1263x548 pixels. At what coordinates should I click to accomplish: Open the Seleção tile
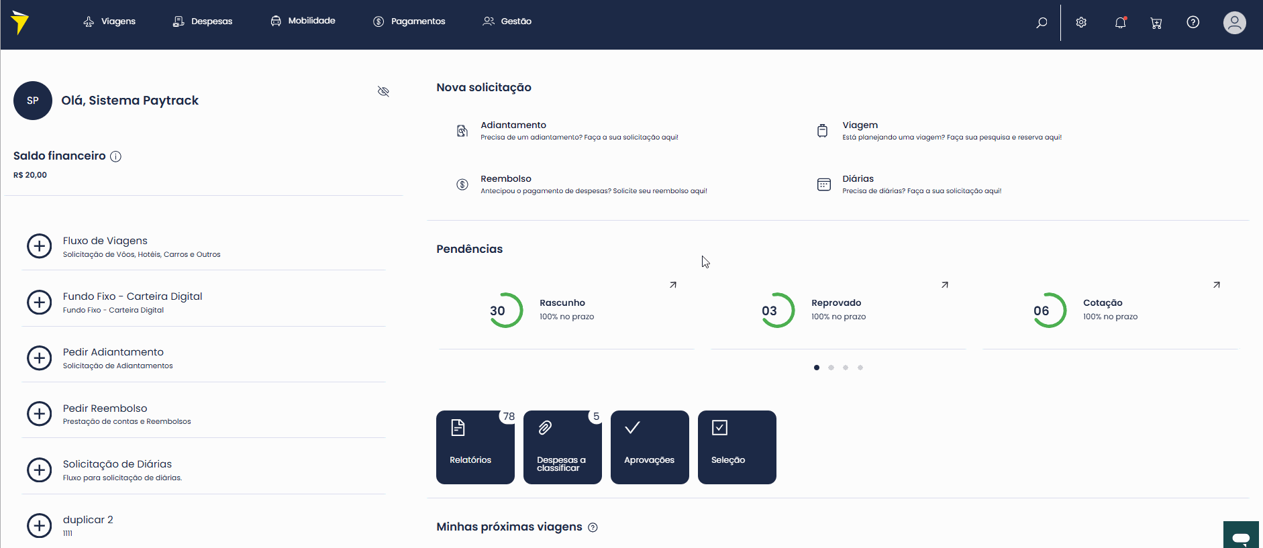[737, 447]
